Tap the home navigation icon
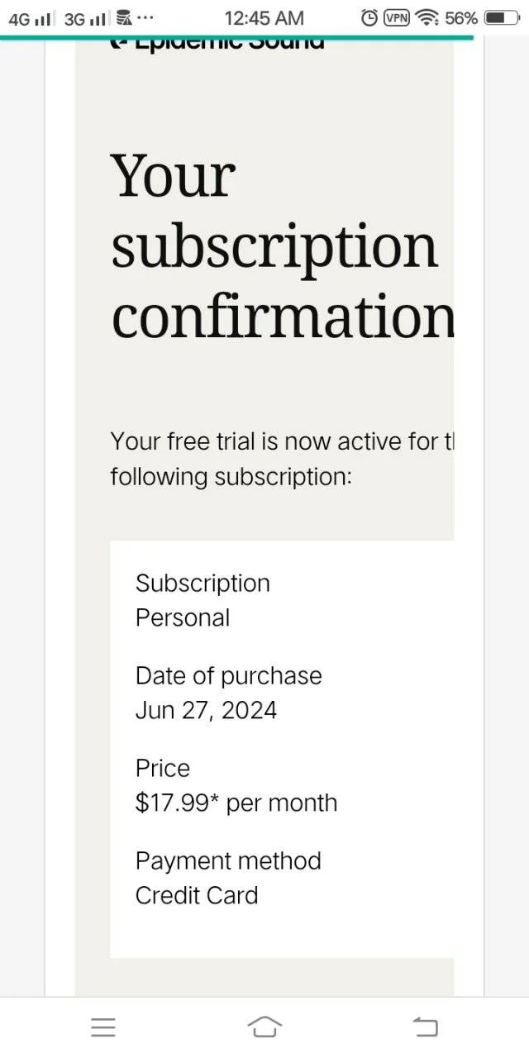The height and width of the screenshot is (1058, 529). click(x=264, y=1027)
